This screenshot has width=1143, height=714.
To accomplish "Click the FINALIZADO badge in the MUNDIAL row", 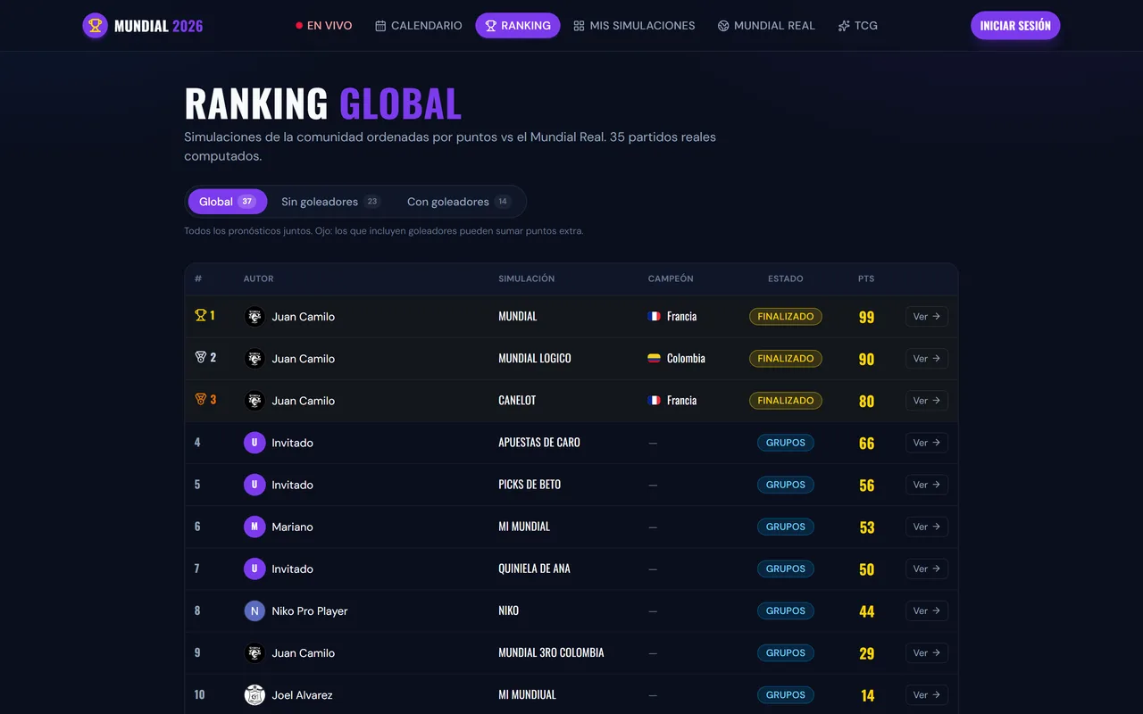I will tap(786, 317).
